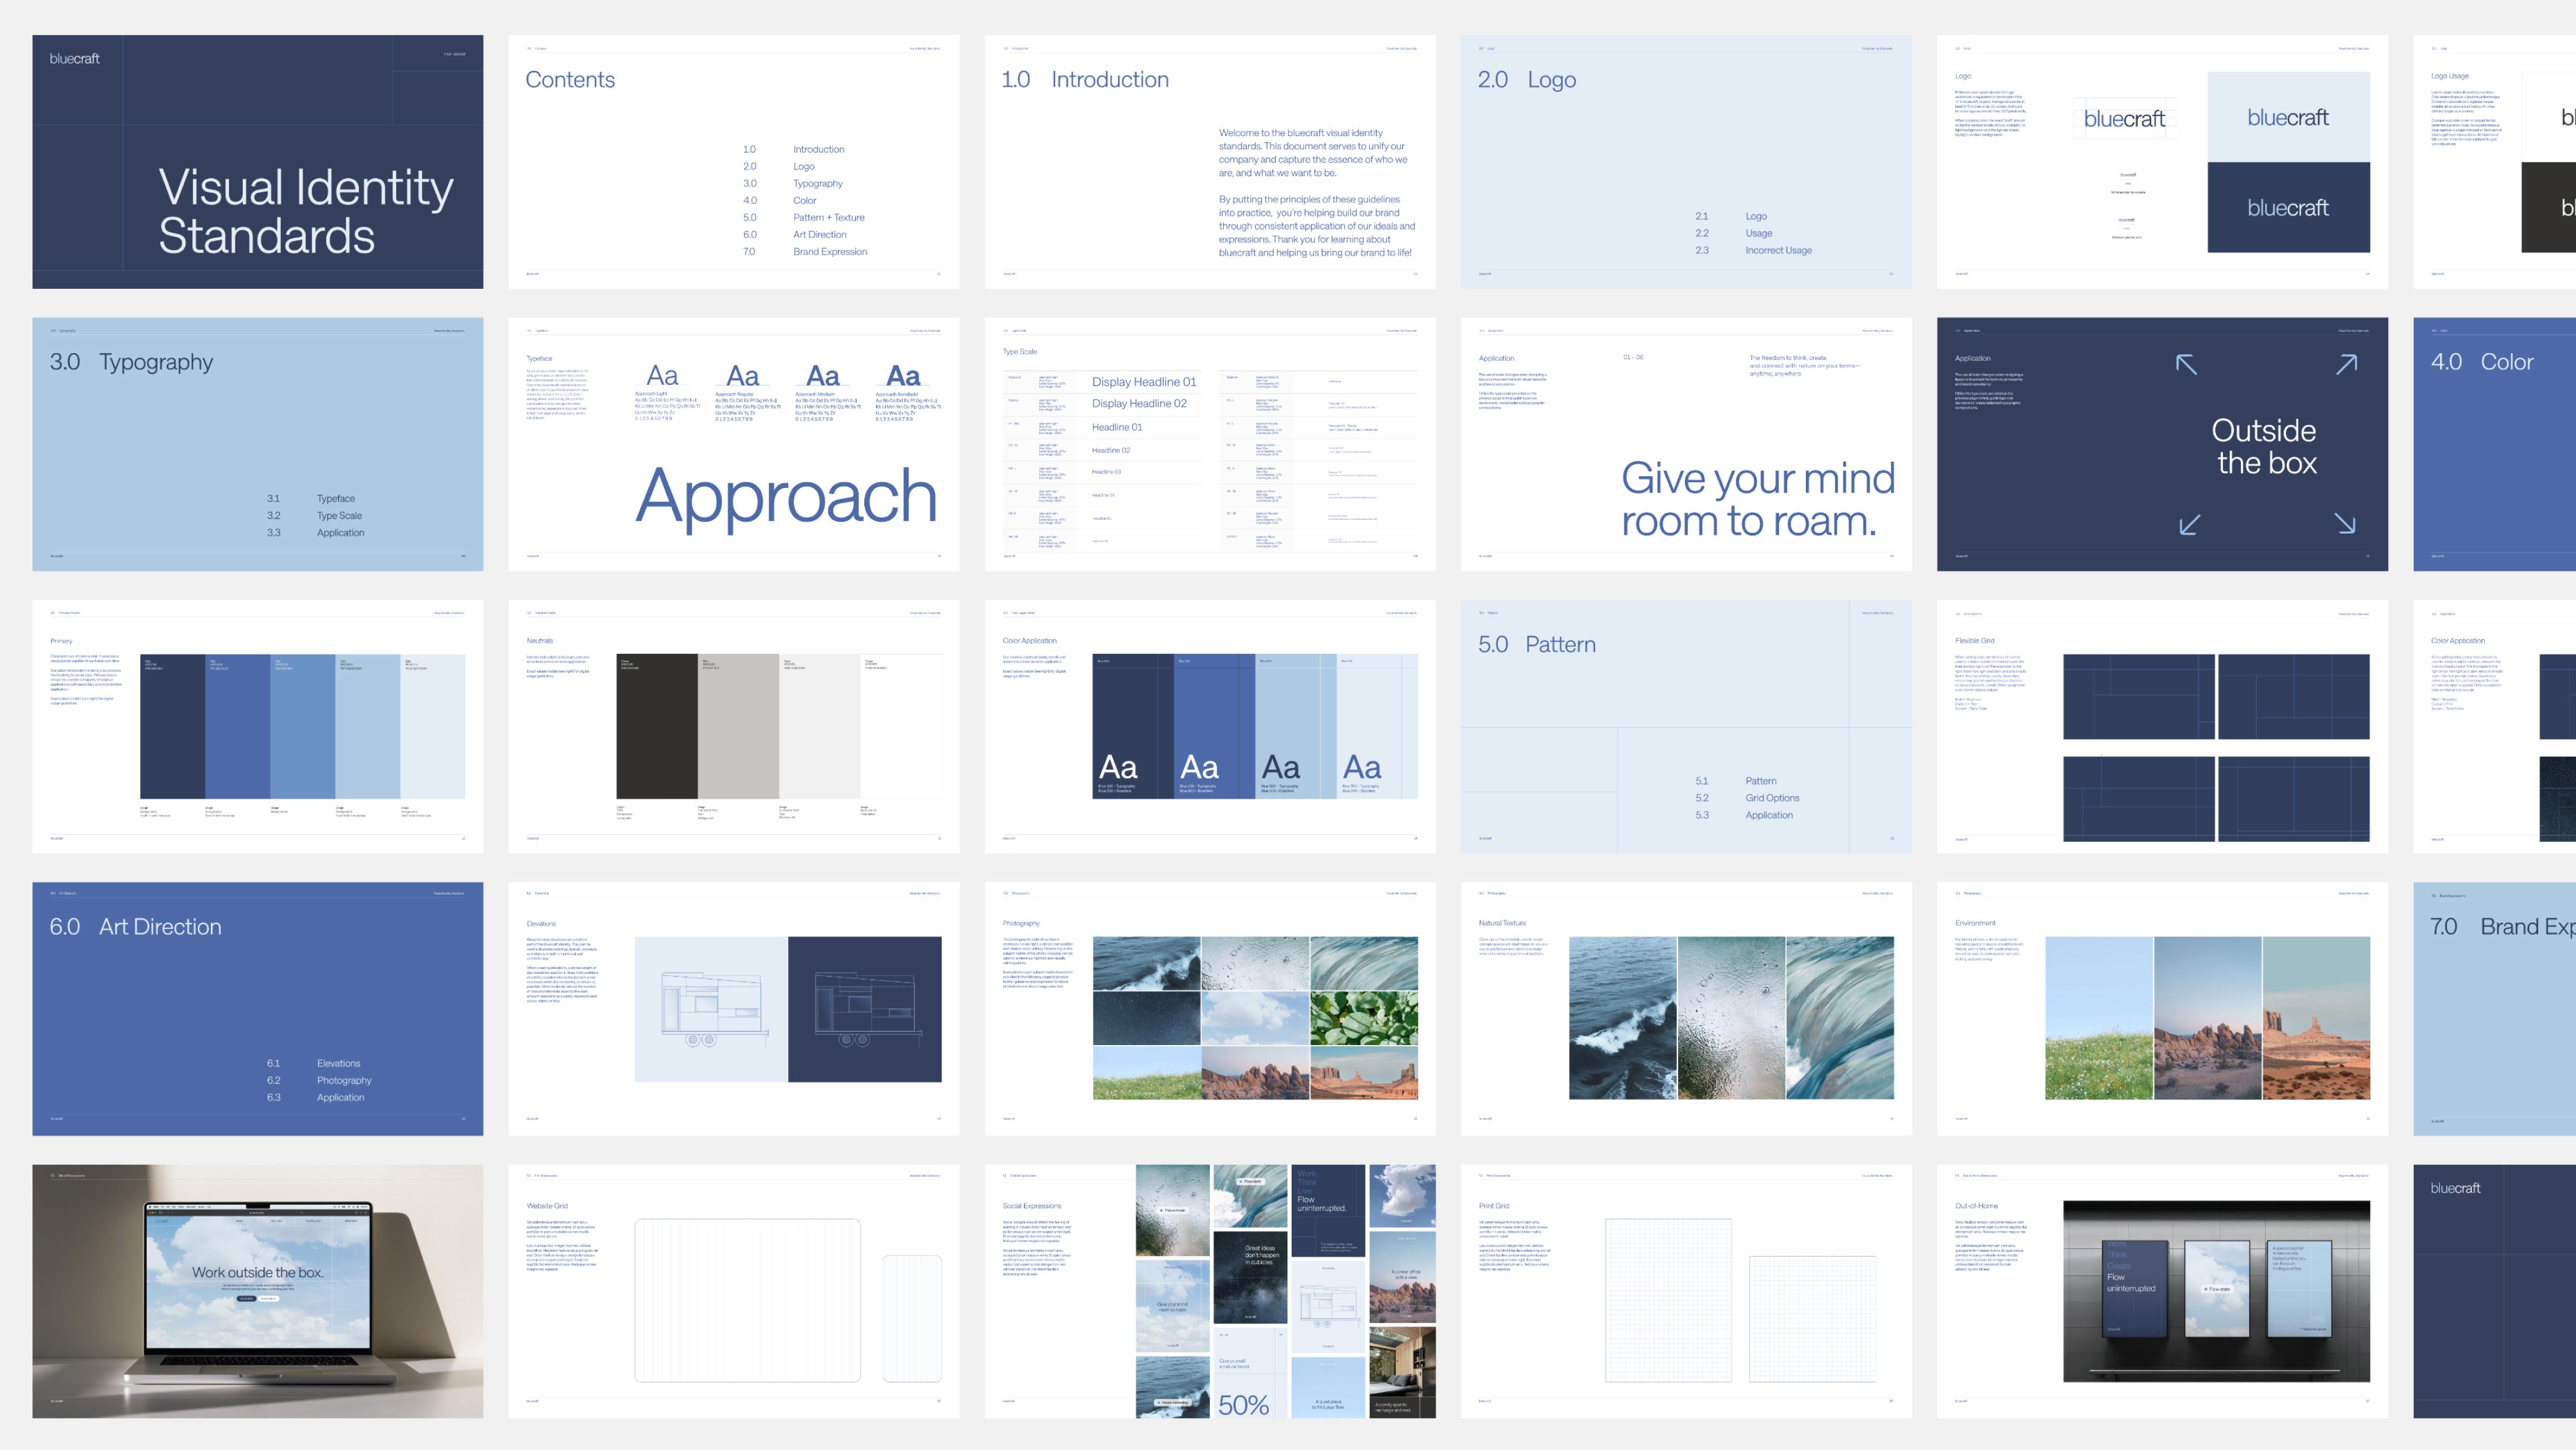Screen dimensions: 2576x1450
Task: Select the slide with the large Approach wordmark
Action: click(x=733, y=444)
